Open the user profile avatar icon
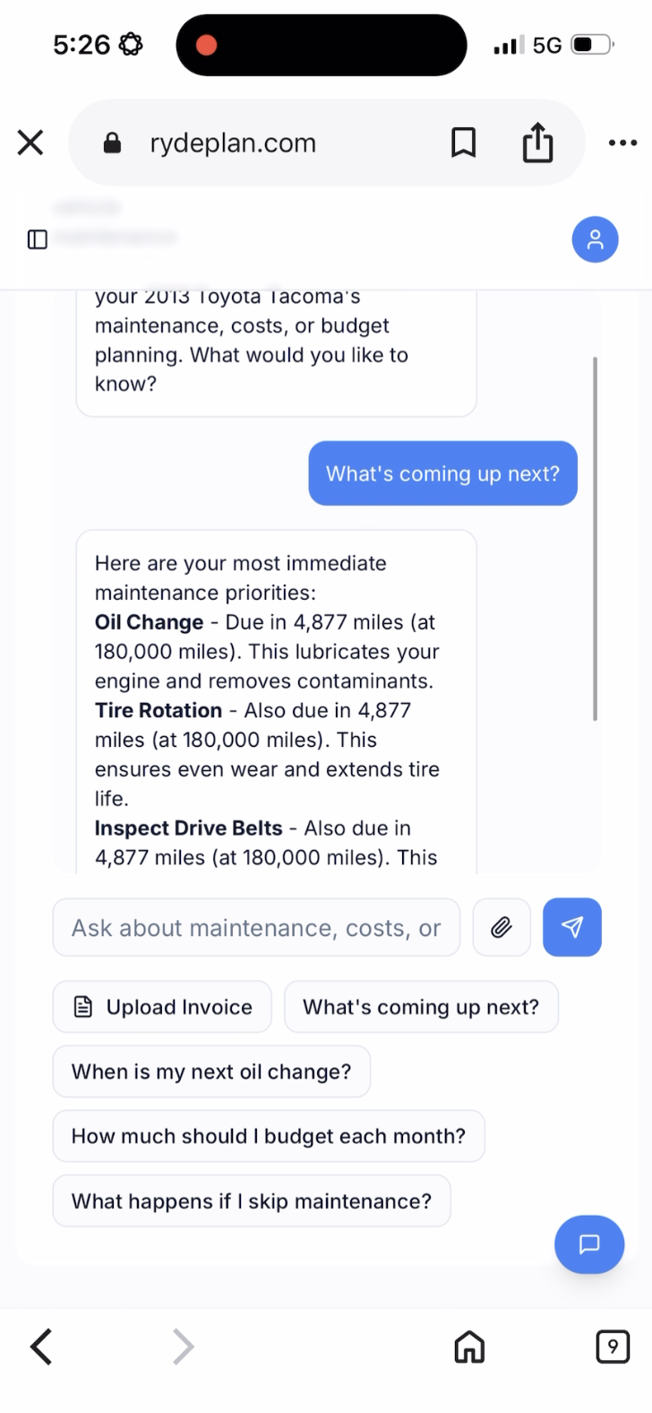652x1413 pixels. [x=594, y=239]
